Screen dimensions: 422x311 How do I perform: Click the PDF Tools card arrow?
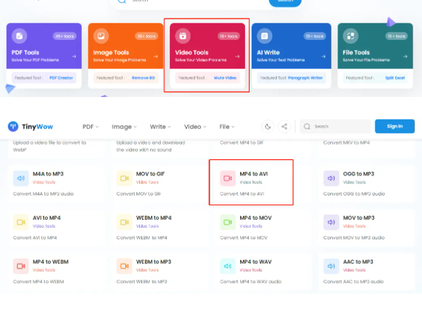74,56
